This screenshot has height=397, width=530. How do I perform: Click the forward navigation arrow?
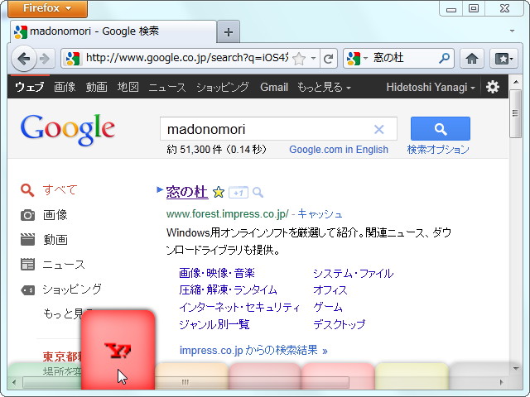click(x=45, y=59)
